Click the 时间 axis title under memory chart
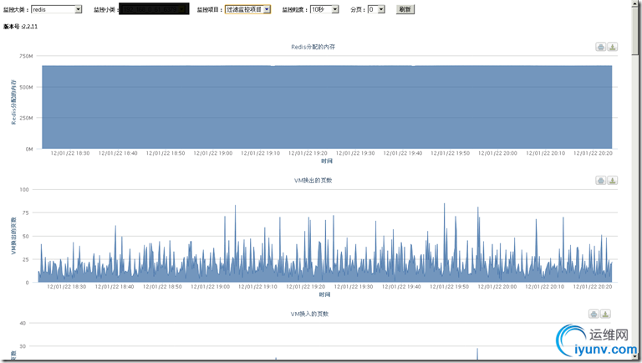 click(327, 161)
